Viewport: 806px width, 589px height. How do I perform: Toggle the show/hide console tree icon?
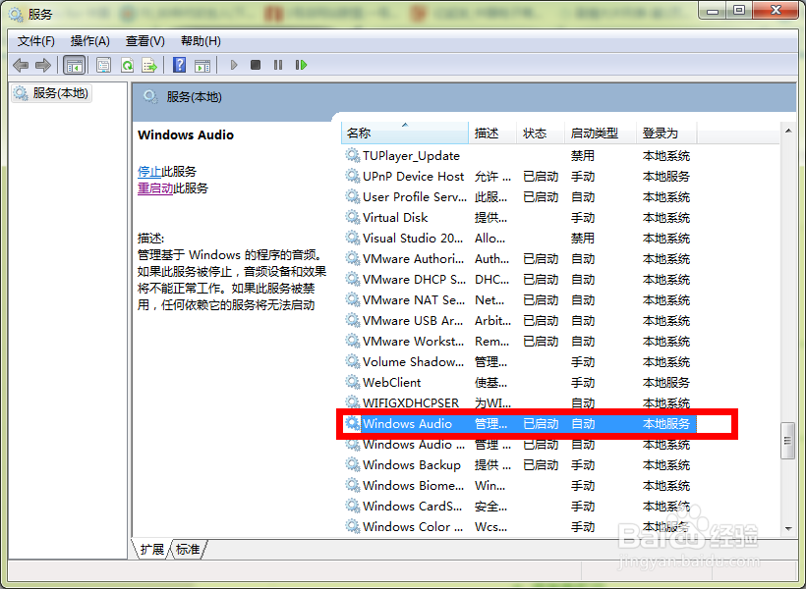click(74, 65)
